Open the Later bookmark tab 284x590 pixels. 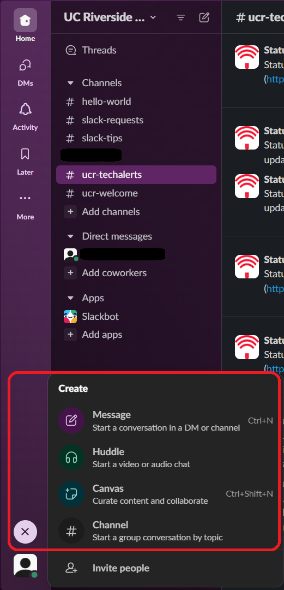point(25,162)
